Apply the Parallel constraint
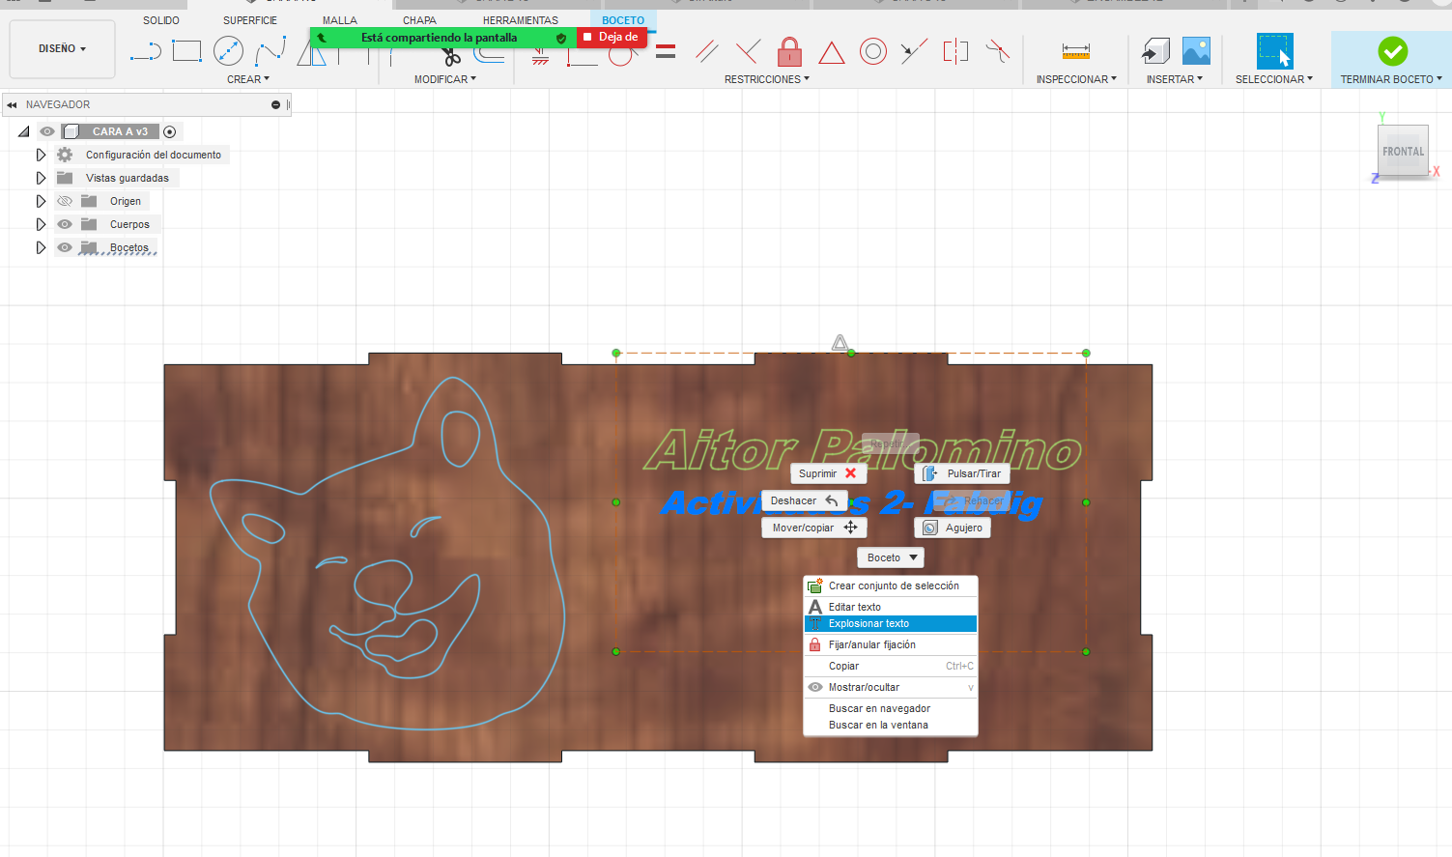Viewport: 1452px width, 857px height. (x=707, y=51)
